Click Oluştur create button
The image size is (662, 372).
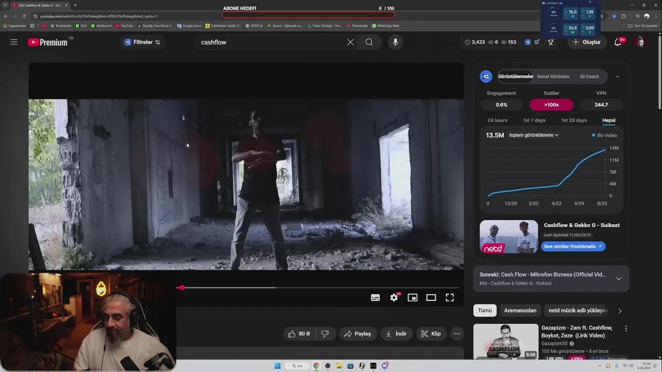click(x=586, y=42)
